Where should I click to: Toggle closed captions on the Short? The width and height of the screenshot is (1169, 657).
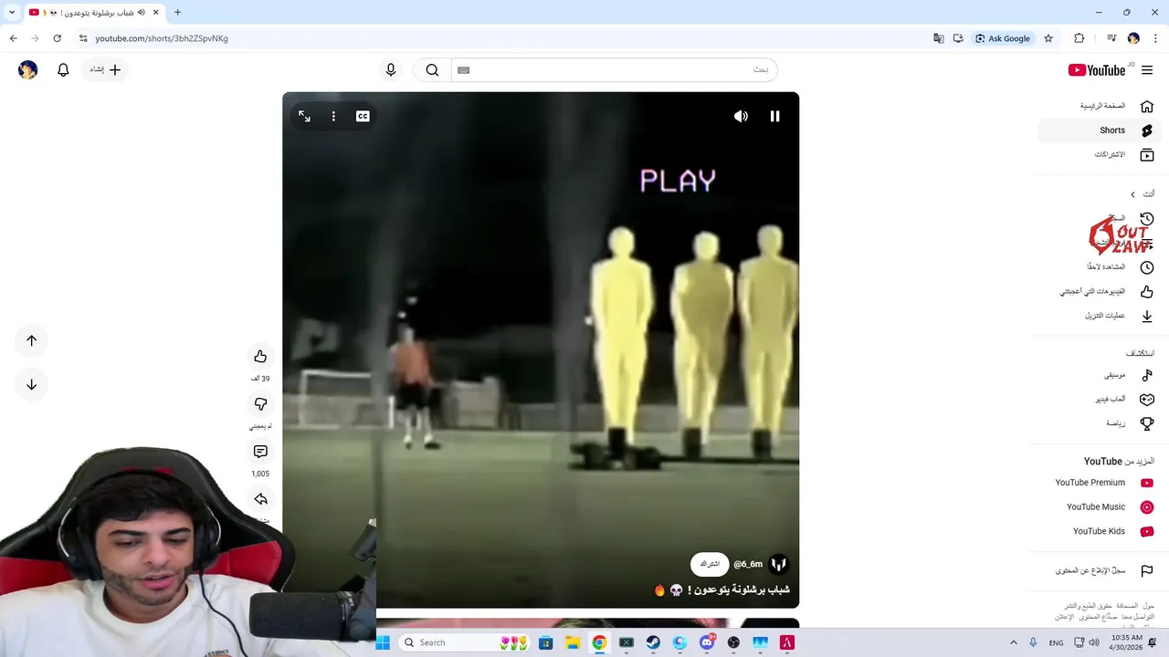tap(363, 116)
